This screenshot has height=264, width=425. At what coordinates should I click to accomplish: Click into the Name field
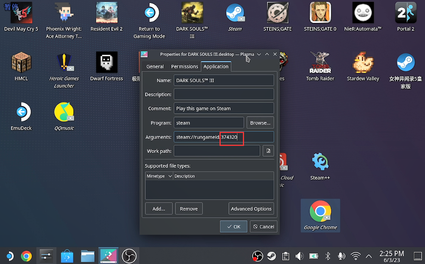[x=224, y=80]
